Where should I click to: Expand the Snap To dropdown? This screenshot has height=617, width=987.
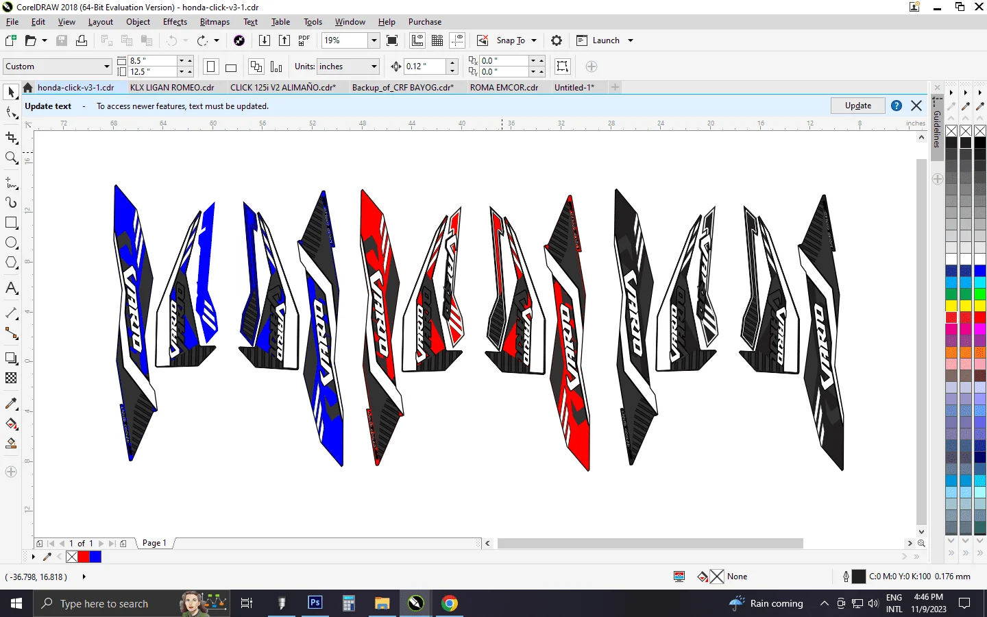click(x=534, y=40)
